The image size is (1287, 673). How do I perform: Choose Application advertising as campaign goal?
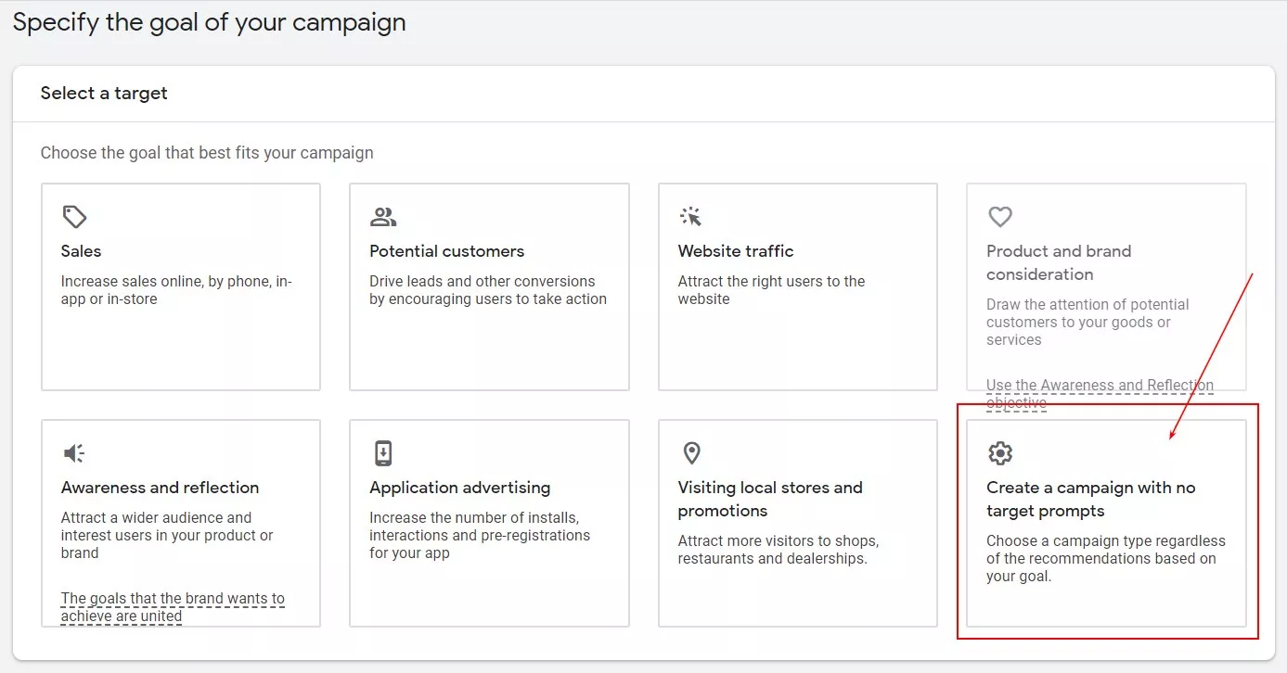(x=489, y=523)
